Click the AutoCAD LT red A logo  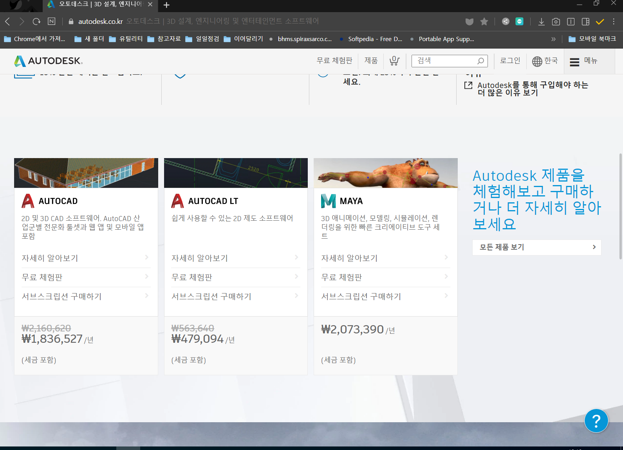(177, 201)
